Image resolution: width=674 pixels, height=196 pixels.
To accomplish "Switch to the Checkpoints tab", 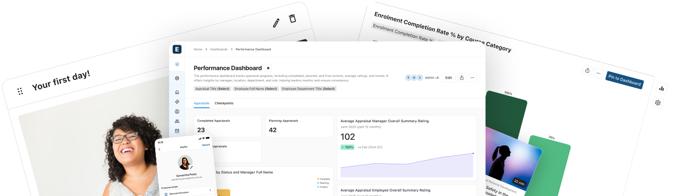I will click(224, 103).
